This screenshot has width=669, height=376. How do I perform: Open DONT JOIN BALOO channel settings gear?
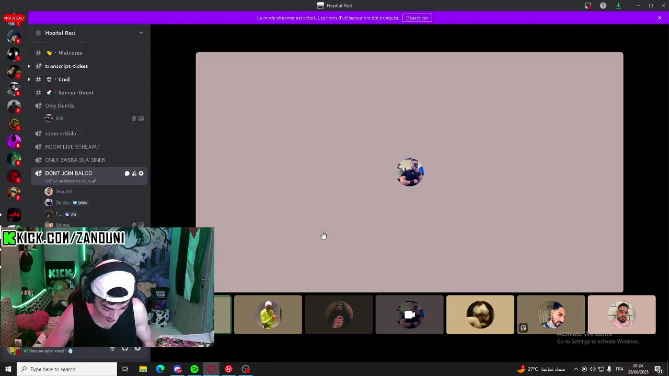[x=141, y=173]
